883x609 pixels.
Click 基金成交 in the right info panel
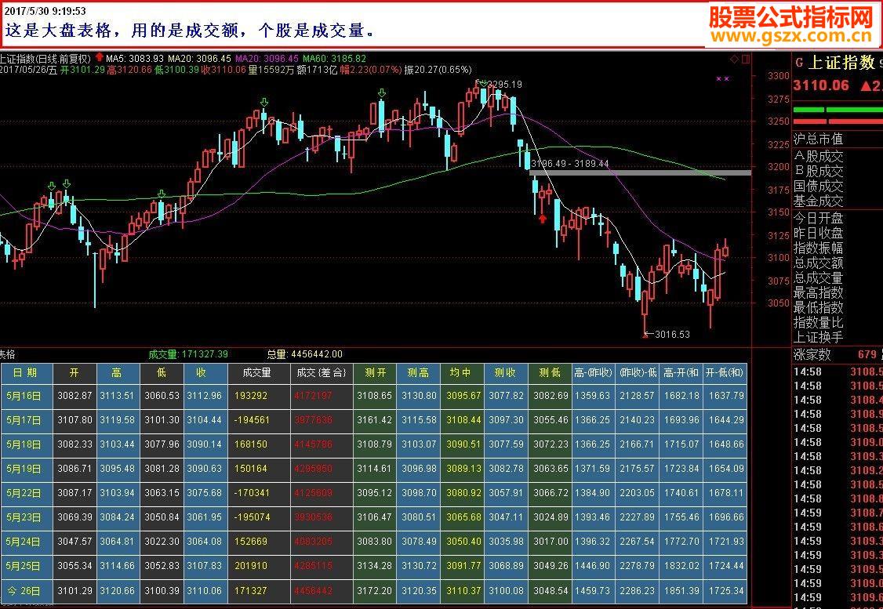pyautogui.click(x=818, y=201)
